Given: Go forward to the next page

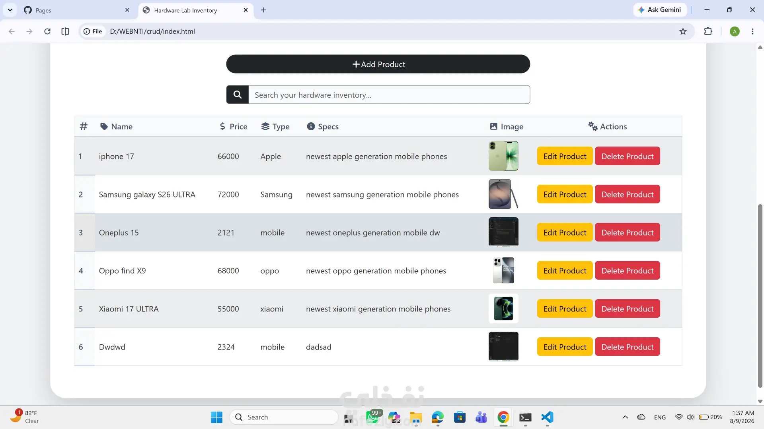Looking at the screenshot, I should 29,31.
